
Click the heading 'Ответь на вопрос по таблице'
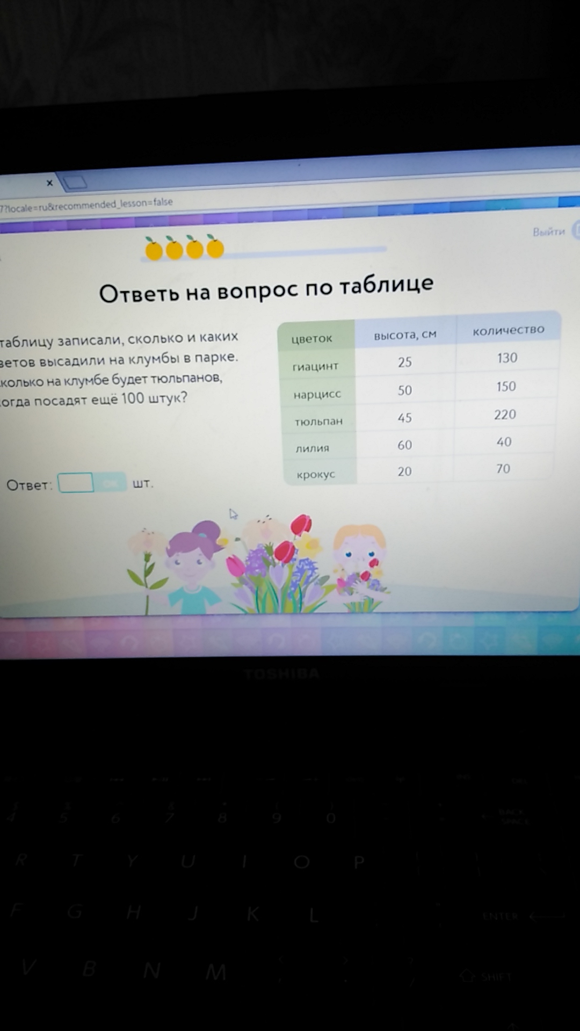(266, 289)
